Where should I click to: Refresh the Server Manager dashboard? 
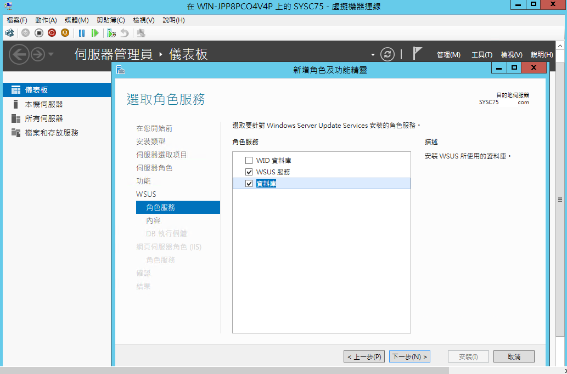pos(388,54)
